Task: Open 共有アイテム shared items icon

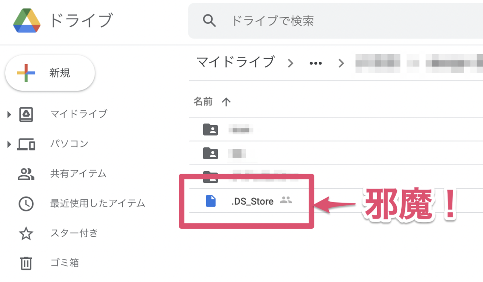Action: coord(26,174)
